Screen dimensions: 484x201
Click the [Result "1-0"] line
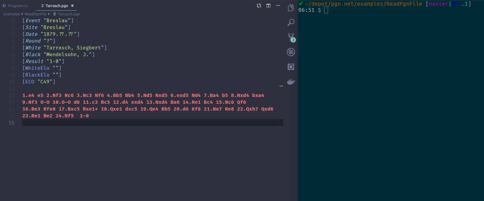[43, 61]
